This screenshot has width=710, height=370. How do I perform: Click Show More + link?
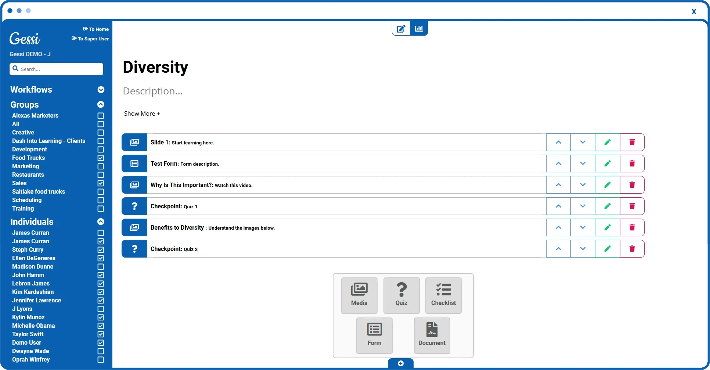coord(142,114)
